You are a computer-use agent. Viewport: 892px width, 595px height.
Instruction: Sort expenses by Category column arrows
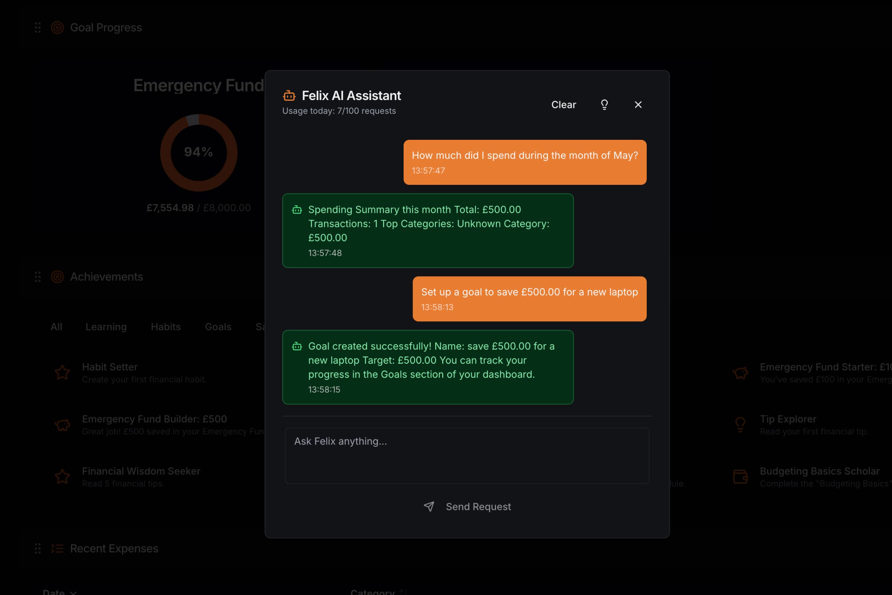(404, 592)
